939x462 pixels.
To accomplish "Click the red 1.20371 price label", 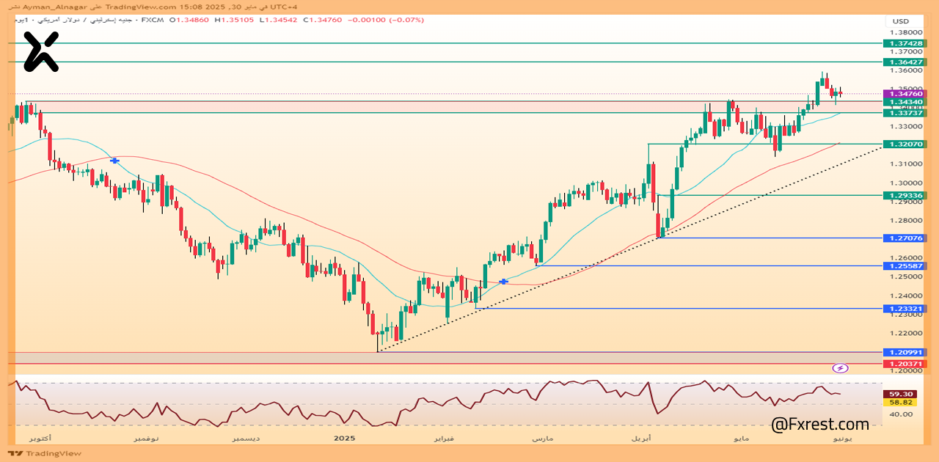I will [906, 364].
